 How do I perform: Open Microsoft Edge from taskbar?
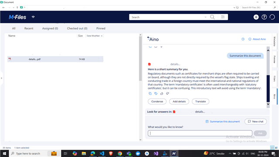(93, 154)
